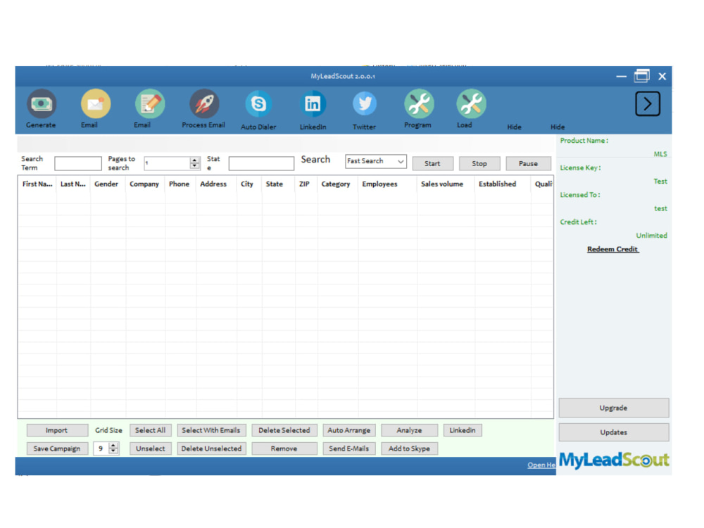Decrease the Grid Size value
The width and height of the screenshot is (704, 528).
(x=113, y=451)
